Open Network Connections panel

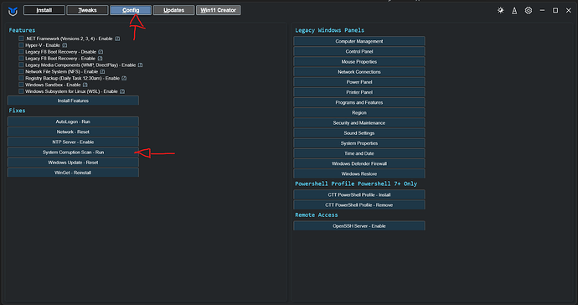click(x=359, y=72)
